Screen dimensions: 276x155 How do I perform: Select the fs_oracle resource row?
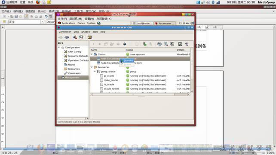(140, 85)
